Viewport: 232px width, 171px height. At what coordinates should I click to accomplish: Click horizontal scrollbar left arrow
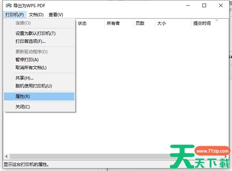(6, 156)
